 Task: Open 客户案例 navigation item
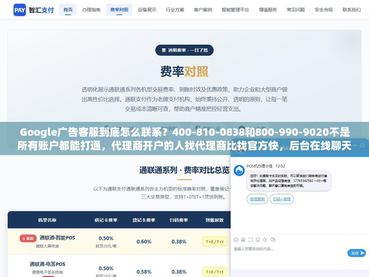pyautogui.click(x=203, y=10)
